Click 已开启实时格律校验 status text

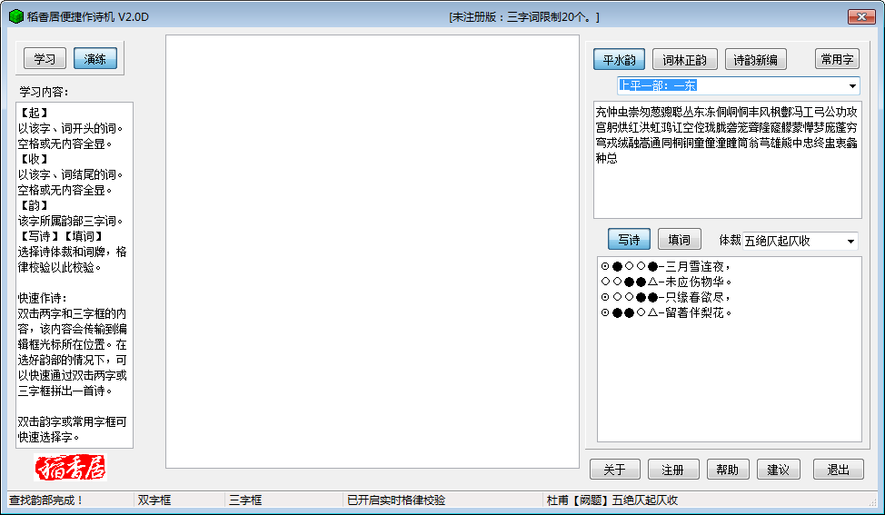click(x=396, y=500)
